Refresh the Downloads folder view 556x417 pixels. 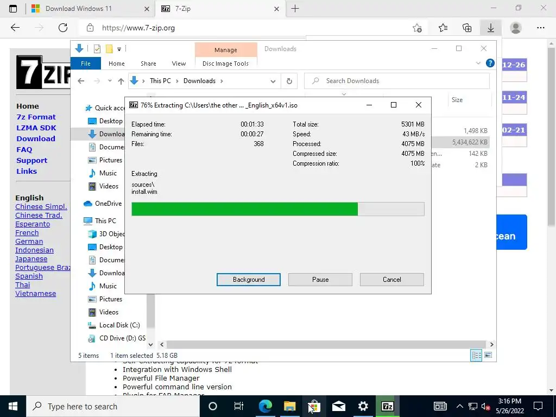pyautogui.click(x=289, y=81)
